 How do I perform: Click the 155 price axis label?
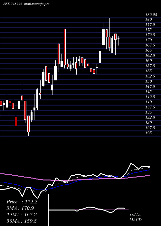148,71
